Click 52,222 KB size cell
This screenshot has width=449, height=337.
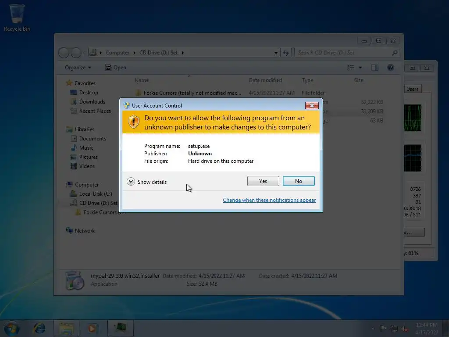pyautogui.click(x=372, y=102)
